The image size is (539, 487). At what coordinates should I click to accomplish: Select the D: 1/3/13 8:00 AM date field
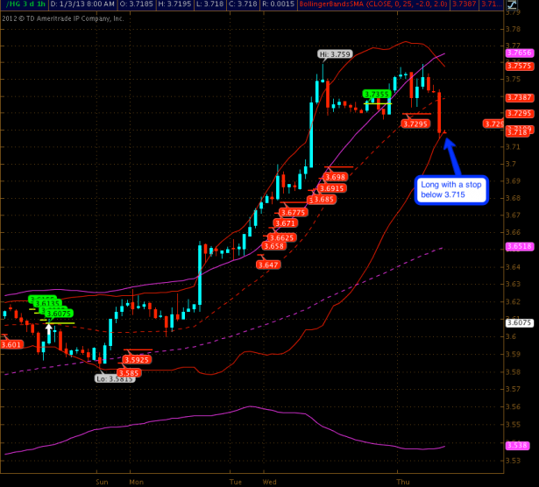(82, 4)
